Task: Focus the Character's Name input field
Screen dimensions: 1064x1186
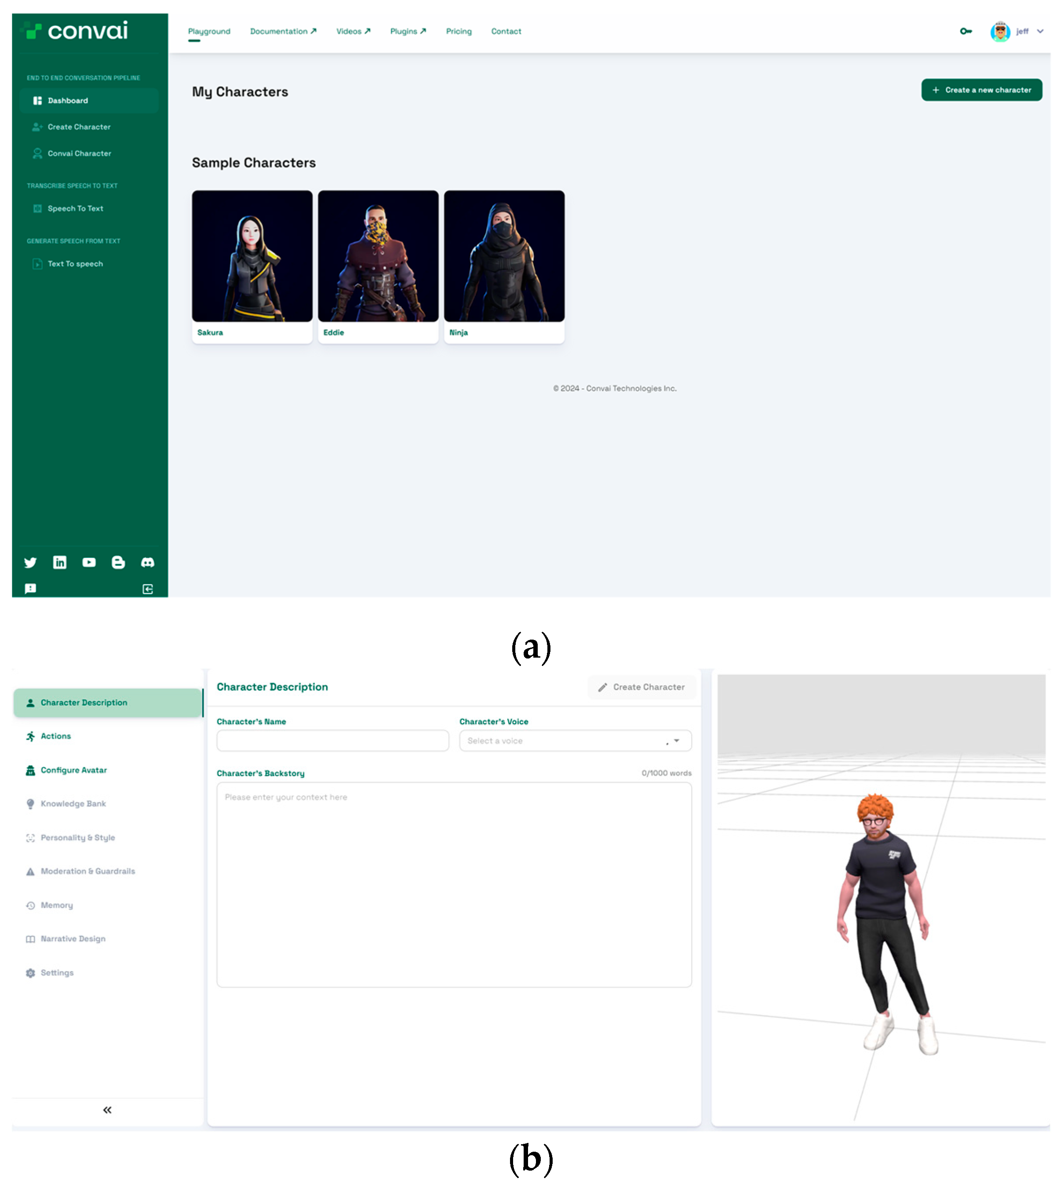Action: [x=333, y=741]
